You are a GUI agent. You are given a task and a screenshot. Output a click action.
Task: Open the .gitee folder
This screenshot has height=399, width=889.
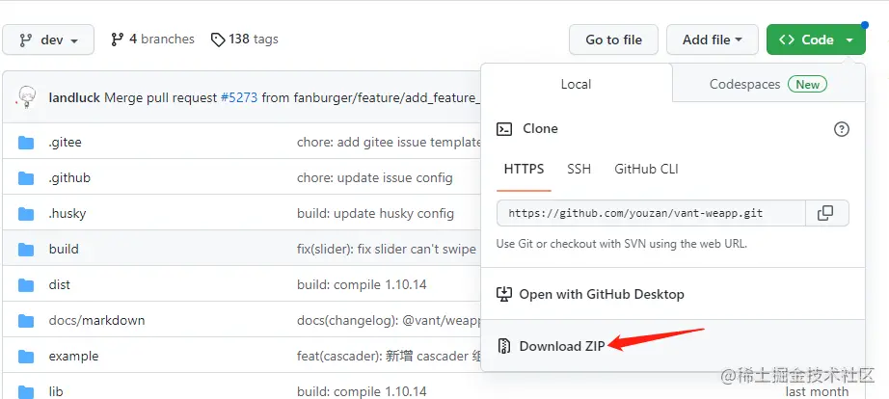tap(66, 143)
